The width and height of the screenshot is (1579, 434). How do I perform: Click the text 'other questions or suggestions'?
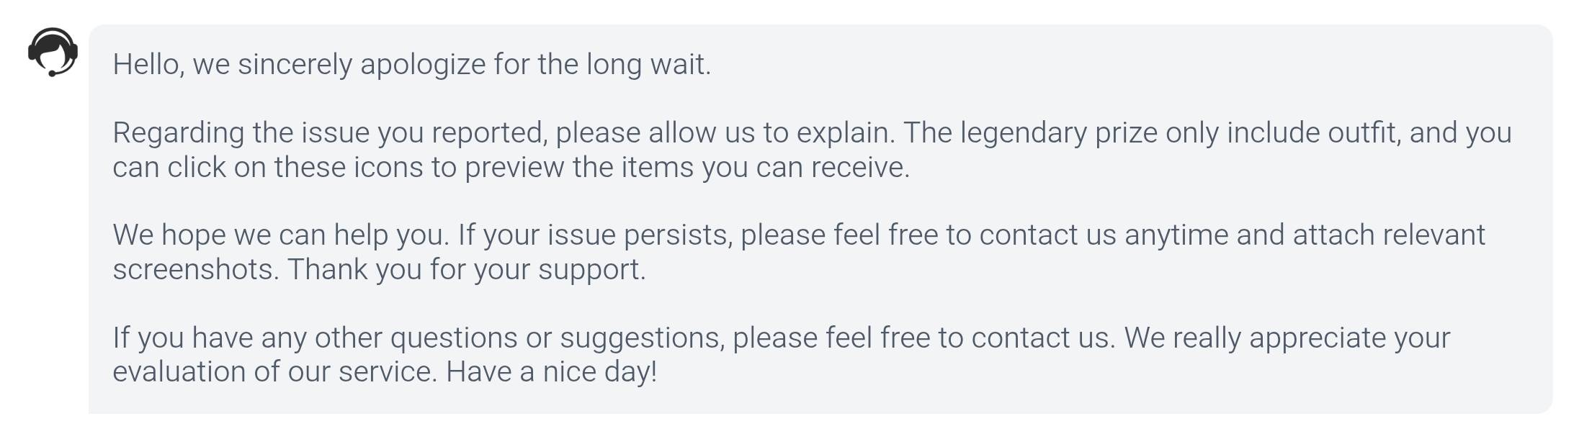click(x=519, y=338)
